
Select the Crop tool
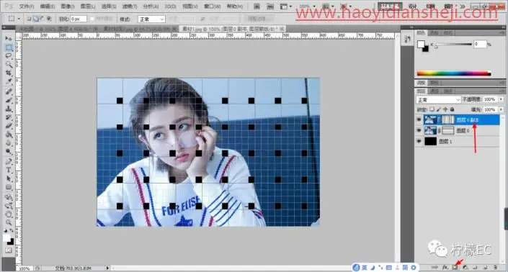point(9,73)
